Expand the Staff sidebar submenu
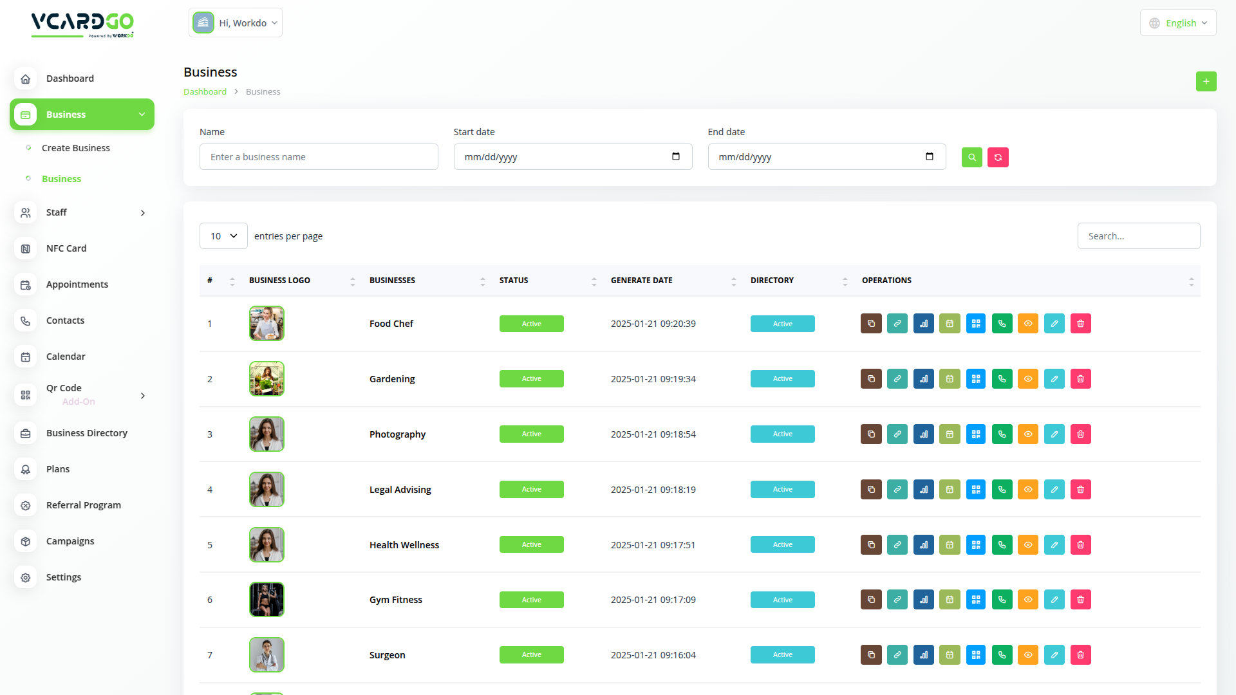 [x=82, y=212]
